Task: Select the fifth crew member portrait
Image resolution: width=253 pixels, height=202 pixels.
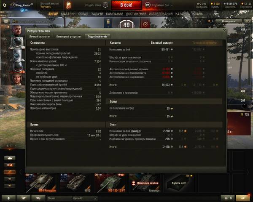Action: tap(16, 79)
